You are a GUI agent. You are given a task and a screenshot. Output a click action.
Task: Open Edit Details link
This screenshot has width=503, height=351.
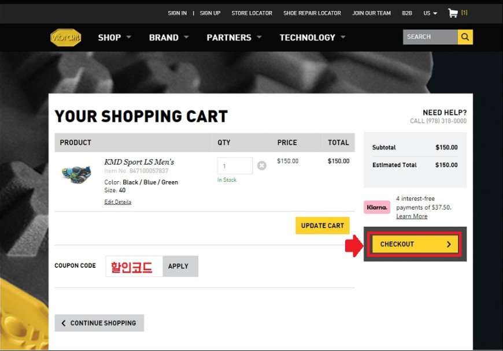(x=118, y=201)
